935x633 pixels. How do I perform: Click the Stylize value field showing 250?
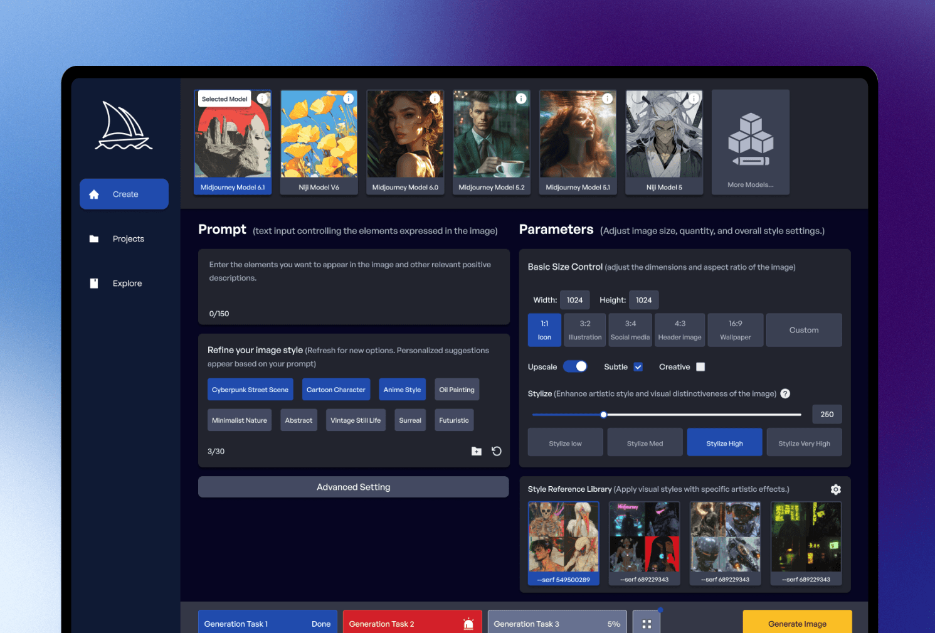(x=827, y=414)
